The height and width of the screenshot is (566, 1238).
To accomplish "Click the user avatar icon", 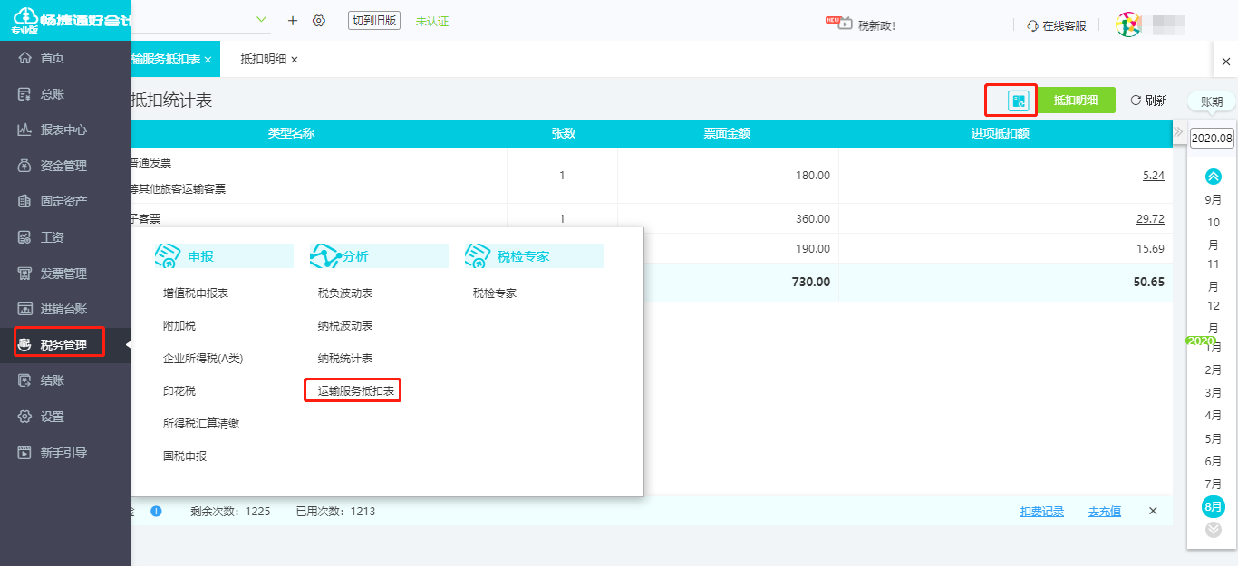I will [x=1128, y=24].
